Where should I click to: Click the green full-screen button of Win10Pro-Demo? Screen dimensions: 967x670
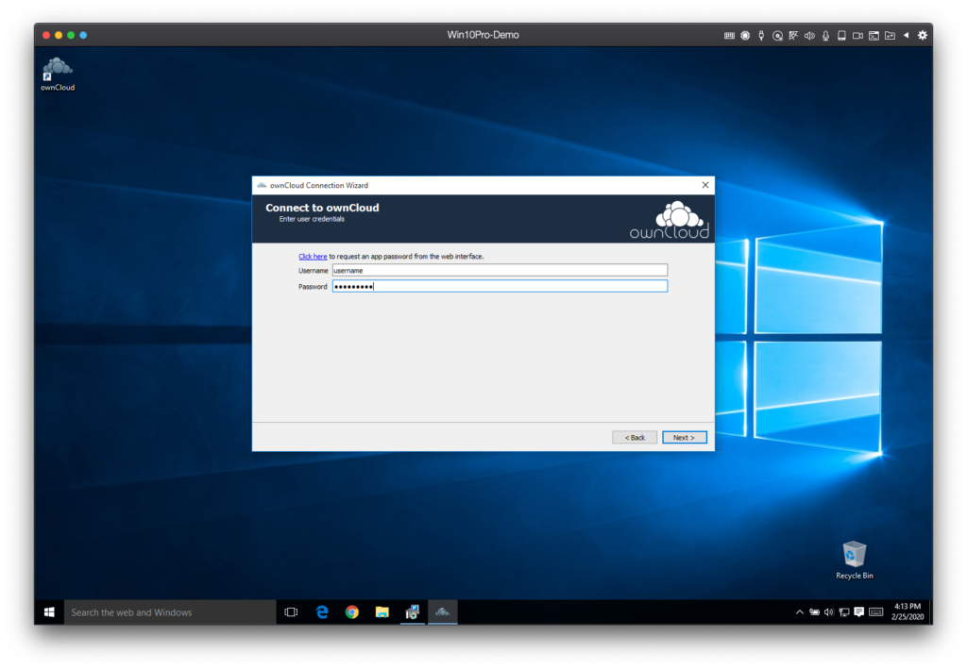pos(71,35)
